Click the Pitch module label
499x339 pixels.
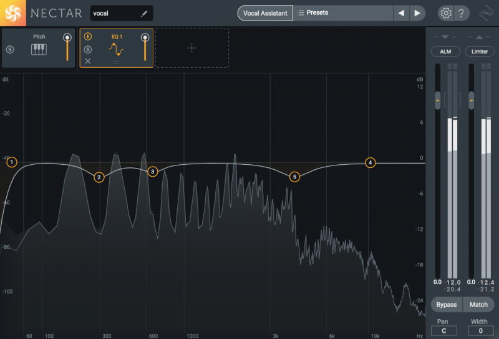(39, 37)
